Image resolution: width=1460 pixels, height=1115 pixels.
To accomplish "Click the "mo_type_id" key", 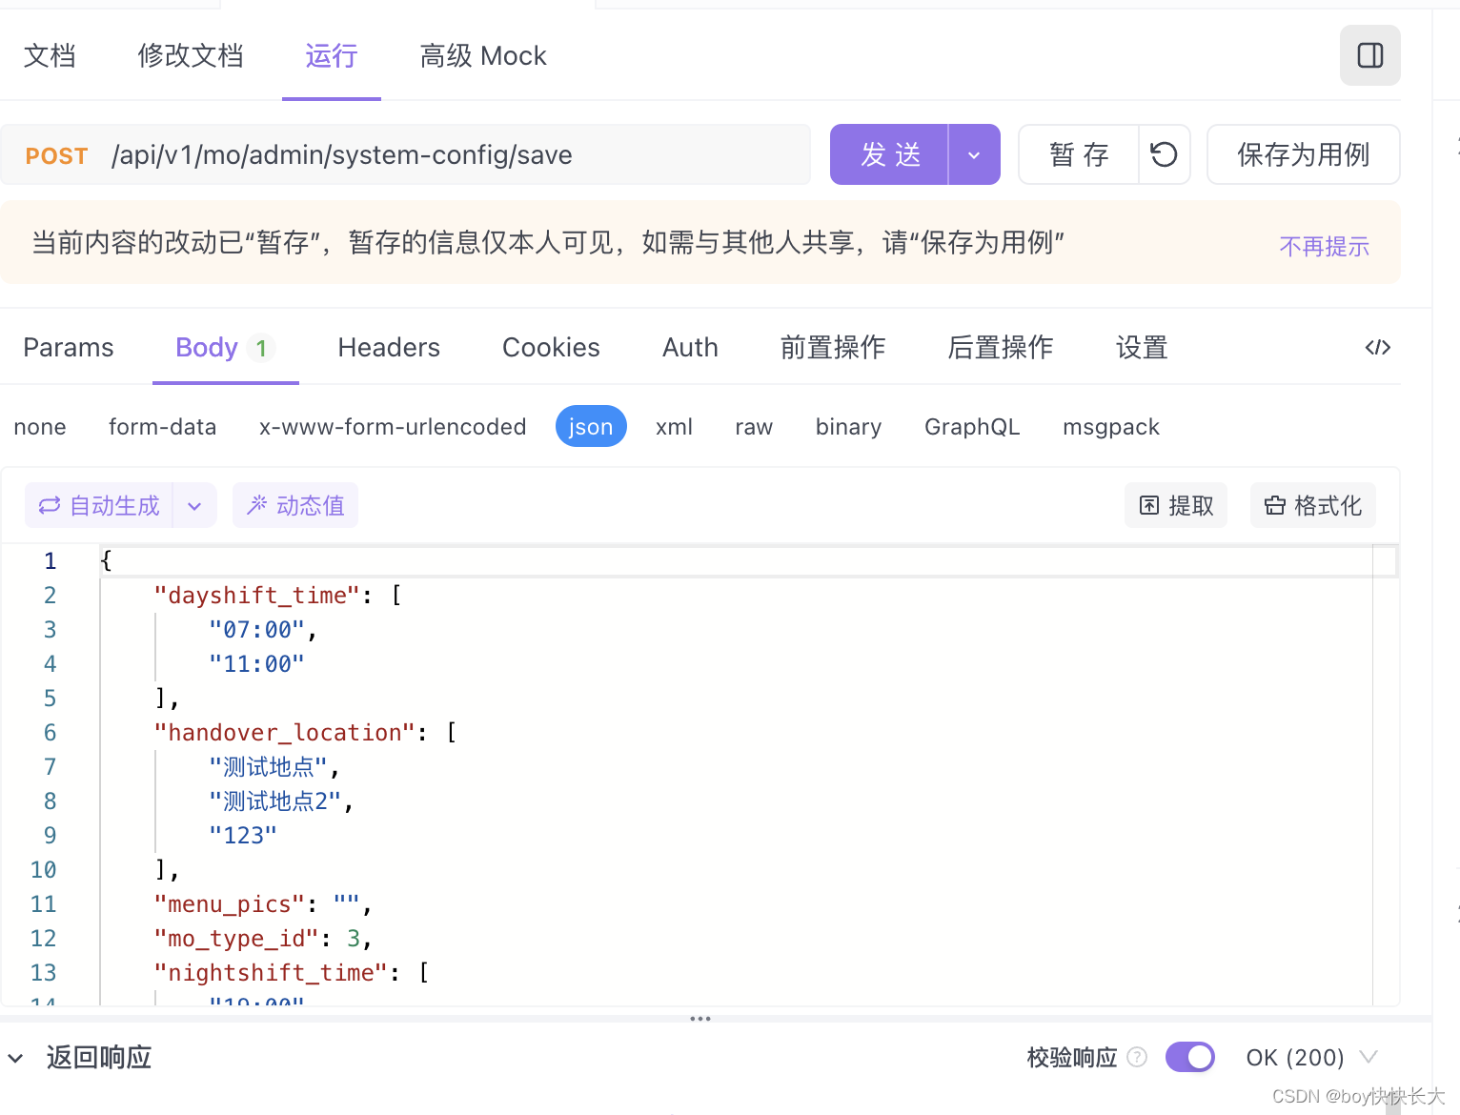I will click(235, 939).
